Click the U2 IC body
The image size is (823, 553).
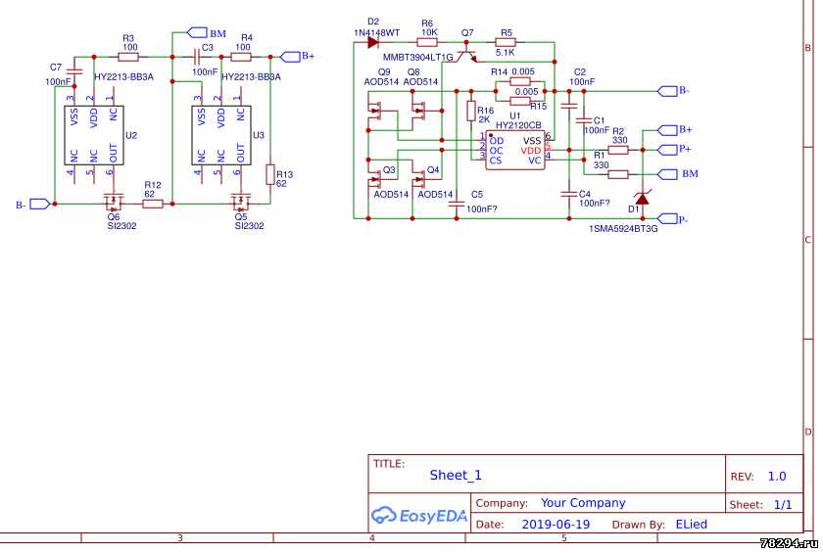tap(94, 135)
